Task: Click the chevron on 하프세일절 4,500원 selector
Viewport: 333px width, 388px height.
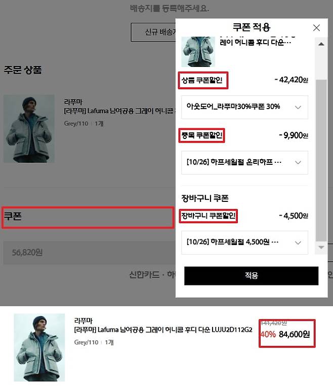Action: pyautogui.click(x=298, y=243)
